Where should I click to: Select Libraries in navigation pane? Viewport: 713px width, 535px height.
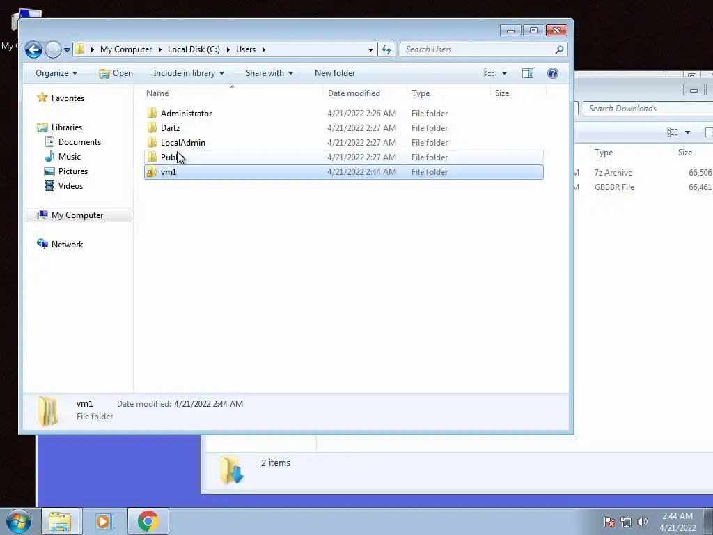pos(66,127)
